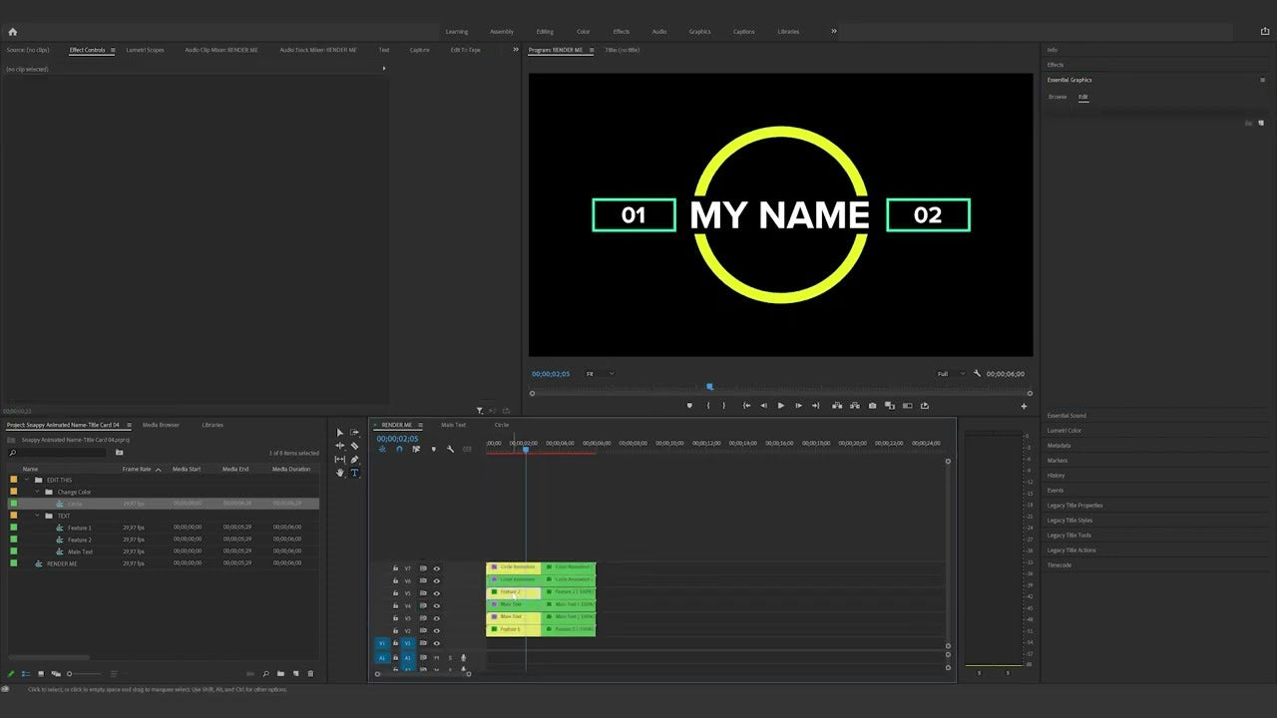The width and height of the screenshot is (1277, 718).
Task: Switch to the Lumetri Scopes tab
Action: (x=145, y=50)
